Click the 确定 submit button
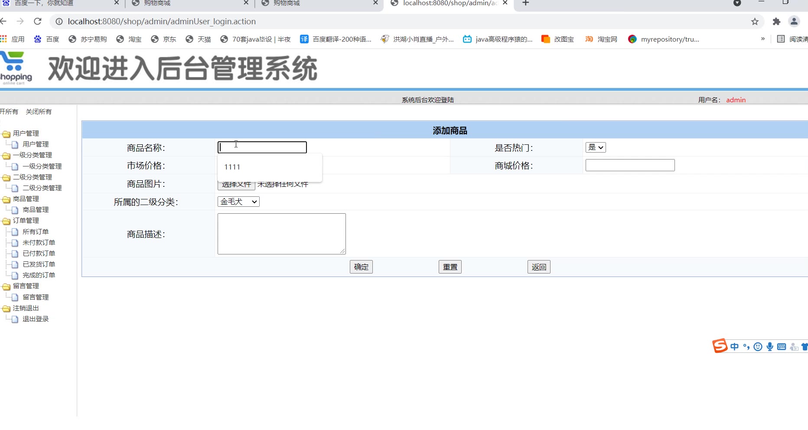Image resolution: width=808 pixels, height=430 pixels. (361, 267)
